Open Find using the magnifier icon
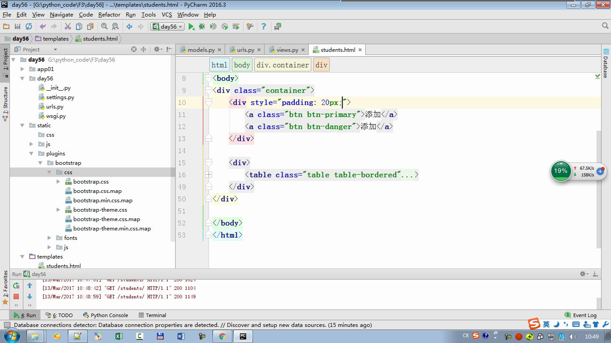The width and height of the screenshot is (611, 343). [104, 27]
